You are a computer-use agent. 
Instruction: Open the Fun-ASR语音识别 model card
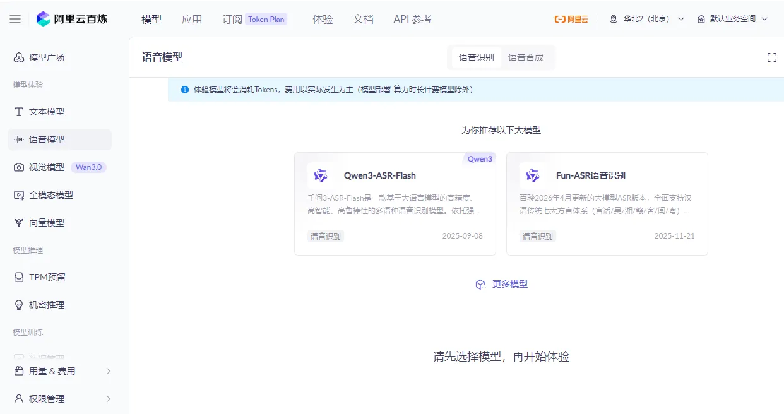[x=607, y=204]
